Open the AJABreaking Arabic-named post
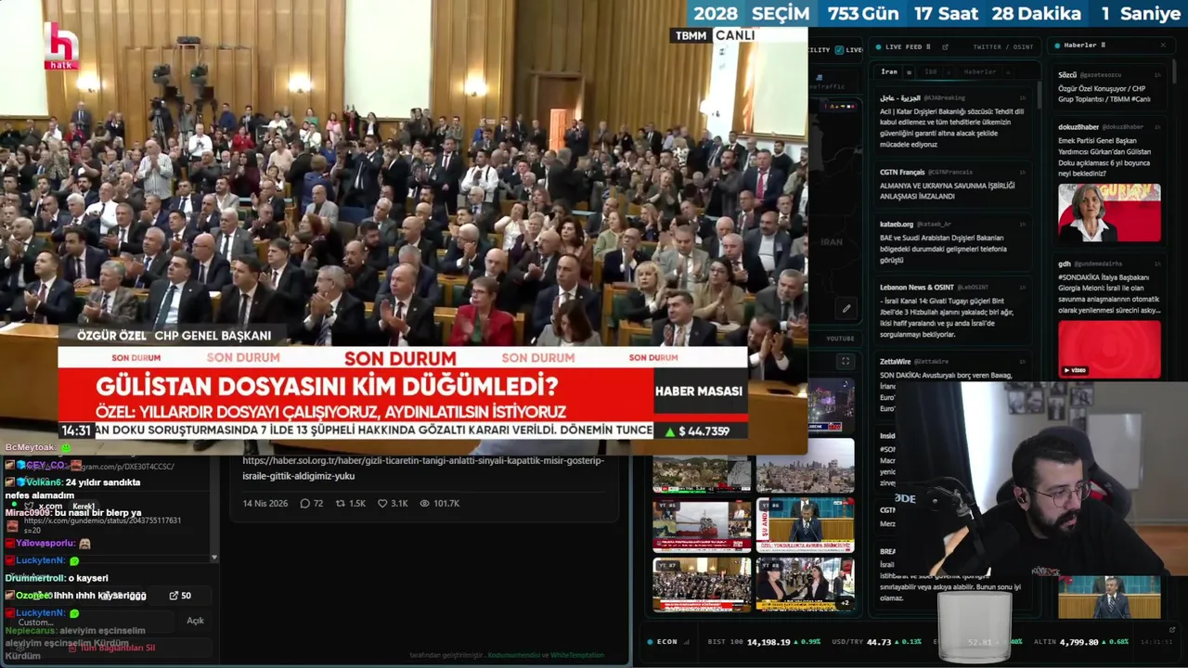 (953, 122)
